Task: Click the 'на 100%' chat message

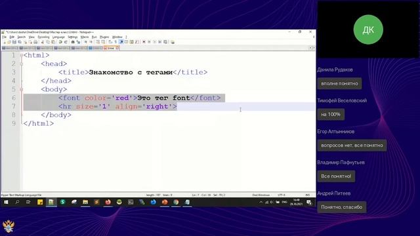Action: pos(331,115)
